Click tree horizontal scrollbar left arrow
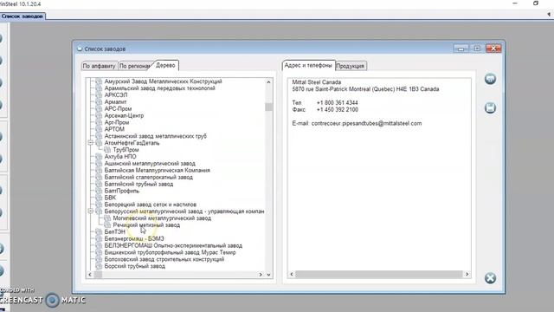This screenshot has width=554, height=312. coord(90,275)
